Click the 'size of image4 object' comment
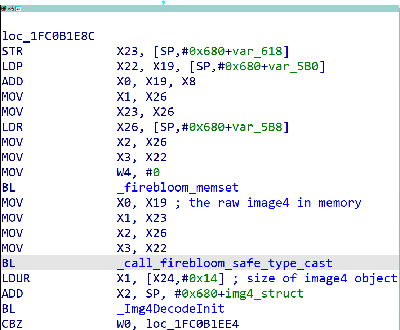 tap(322, 278)
